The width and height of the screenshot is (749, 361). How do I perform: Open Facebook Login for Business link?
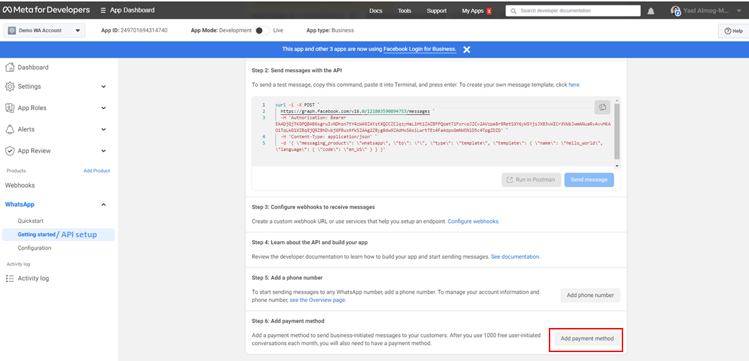click(420, 50)
